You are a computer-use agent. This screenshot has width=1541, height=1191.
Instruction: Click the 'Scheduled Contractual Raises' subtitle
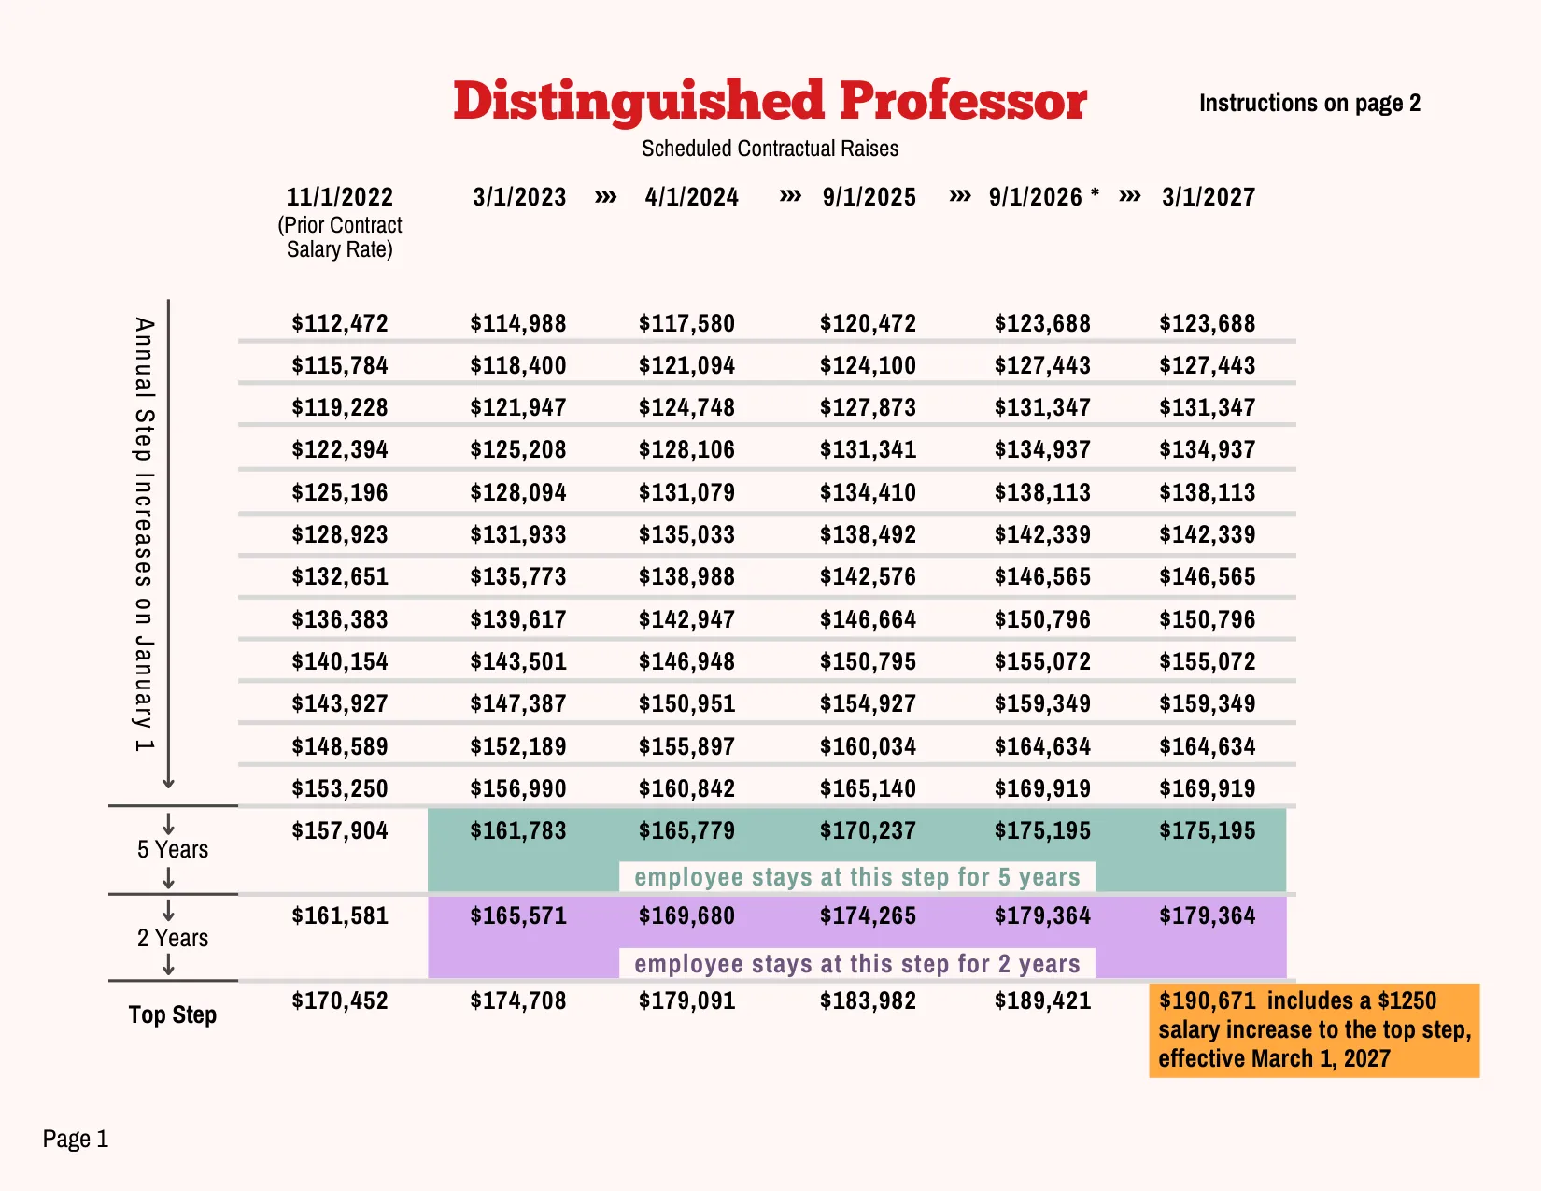(770, 149)
